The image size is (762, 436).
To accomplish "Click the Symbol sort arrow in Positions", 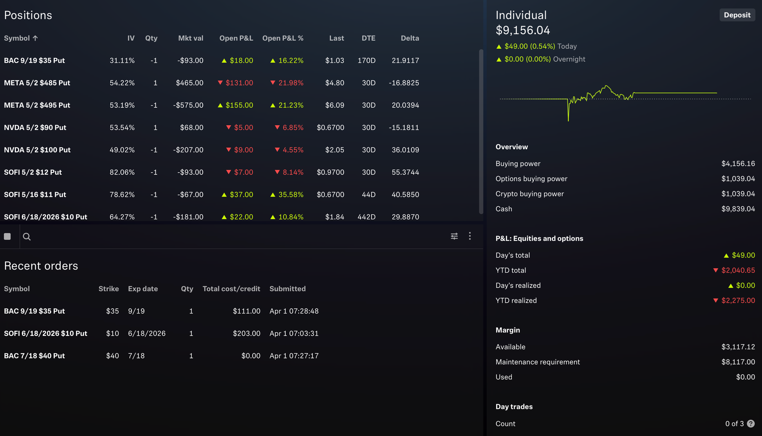I will pyautogui.click(x=35, y=38).
